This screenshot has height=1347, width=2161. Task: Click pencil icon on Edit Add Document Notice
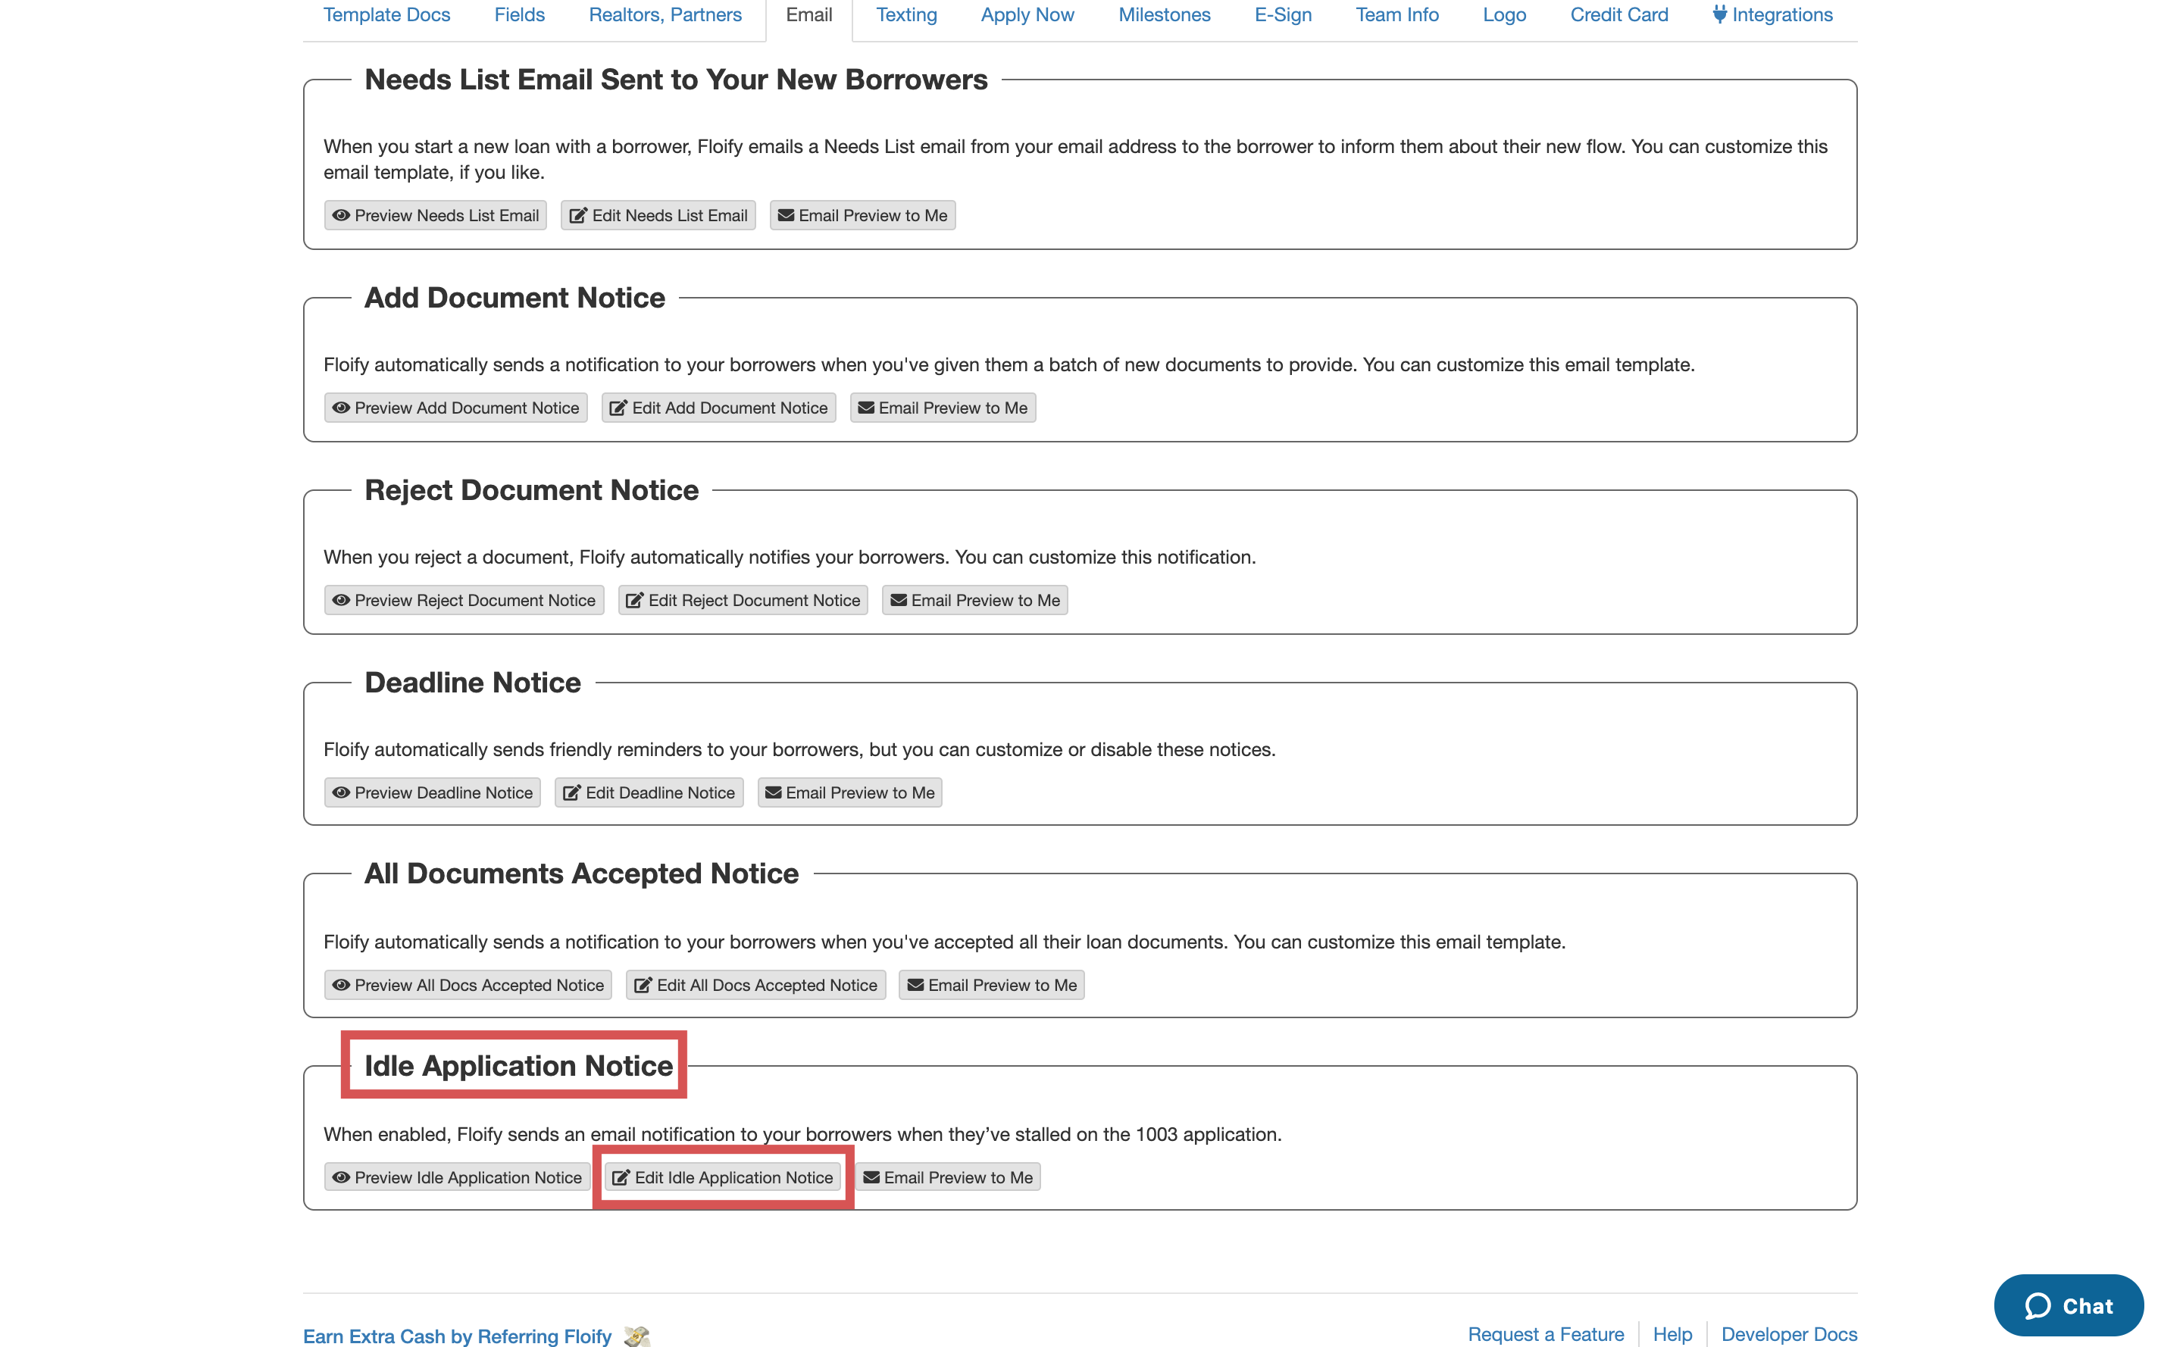pos(618,408)
